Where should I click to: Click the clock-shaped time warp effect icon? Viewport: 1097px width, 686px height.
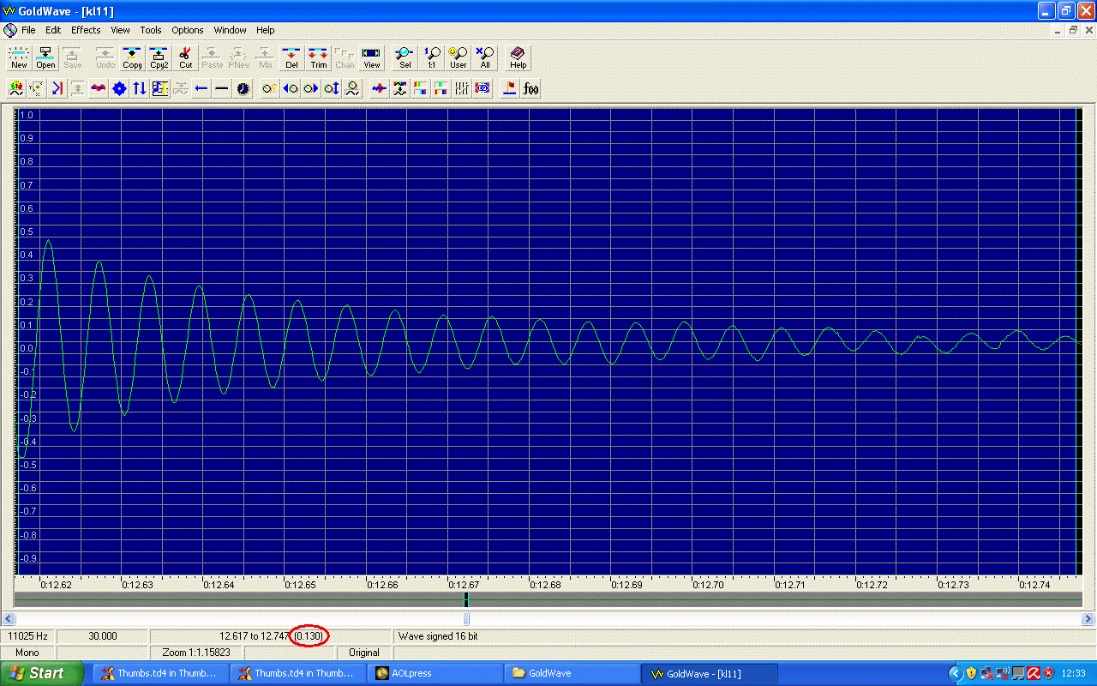click(x=243, y=88)
